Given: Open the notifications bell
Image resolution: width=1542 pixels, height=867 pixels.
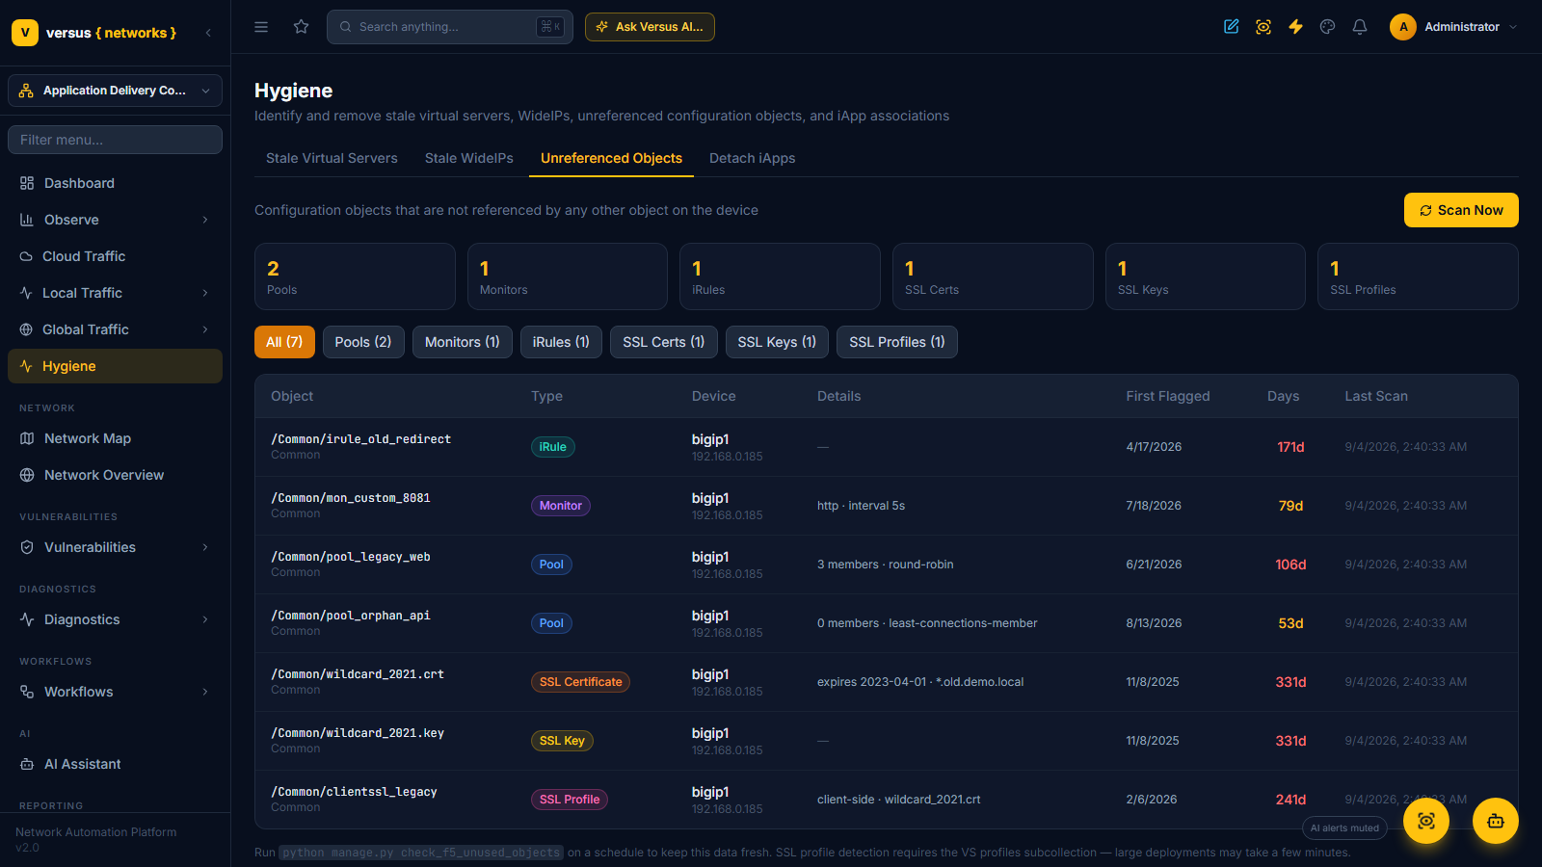Looking at the screenshot, I should point(1360,27).
